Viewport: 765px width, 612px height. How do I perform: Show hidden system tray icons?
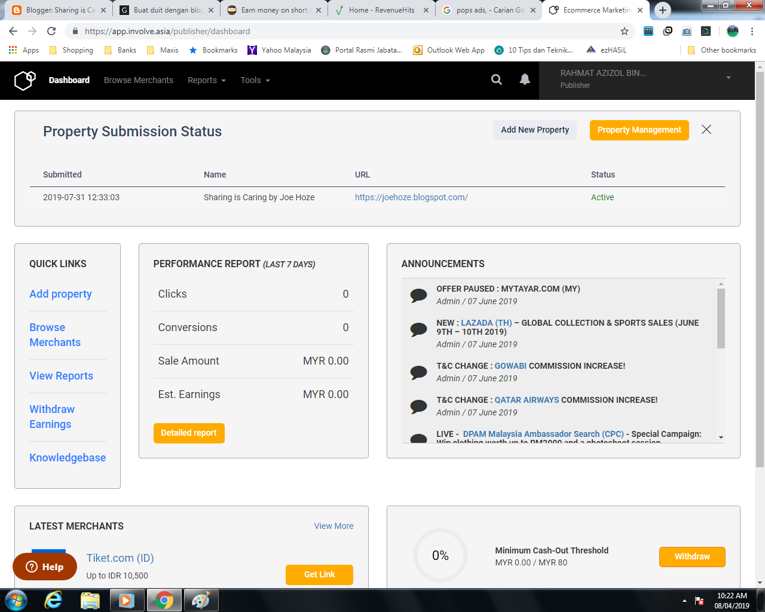pos(684,601)
